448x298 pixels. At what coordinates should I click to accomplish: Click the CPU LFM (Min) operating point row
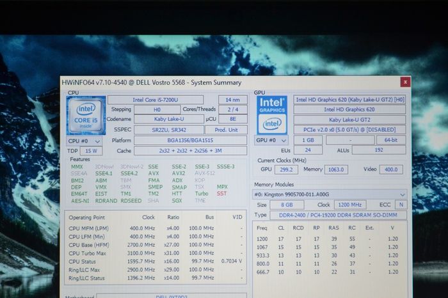pos(156,237)
